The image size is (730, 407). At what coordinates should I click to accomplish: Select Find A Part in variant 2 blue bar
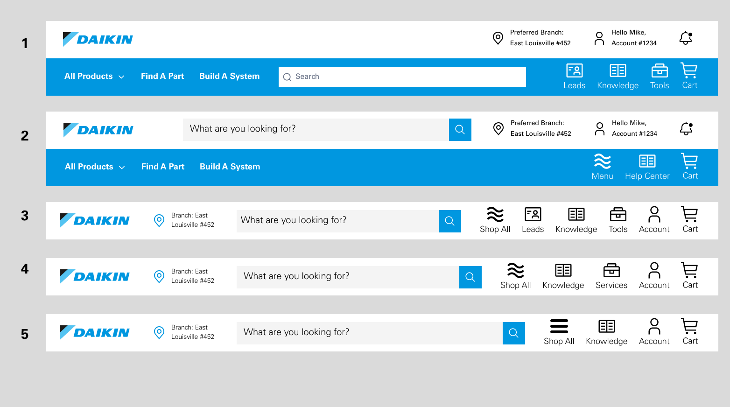click(163, 167)
